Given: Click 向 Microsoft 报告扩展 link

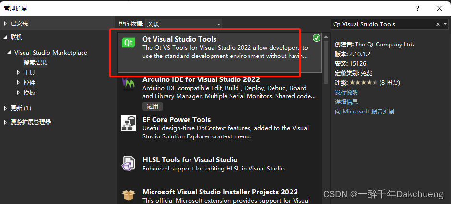Looking at the screenshot, I should coord(365,111).
